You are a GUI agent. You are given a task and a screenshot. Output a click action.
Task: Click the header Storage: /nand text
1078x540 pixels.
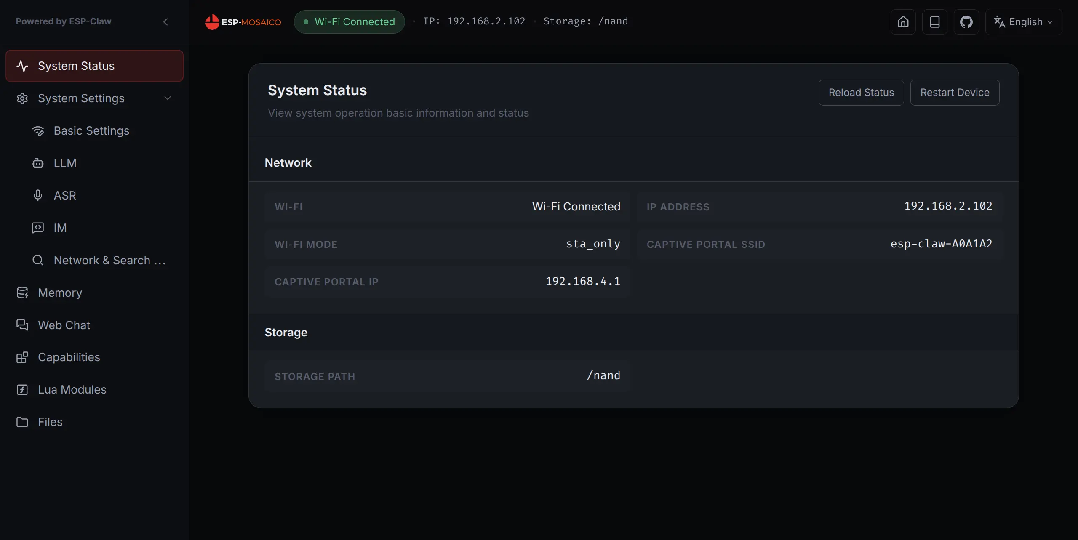click(585, 21)
